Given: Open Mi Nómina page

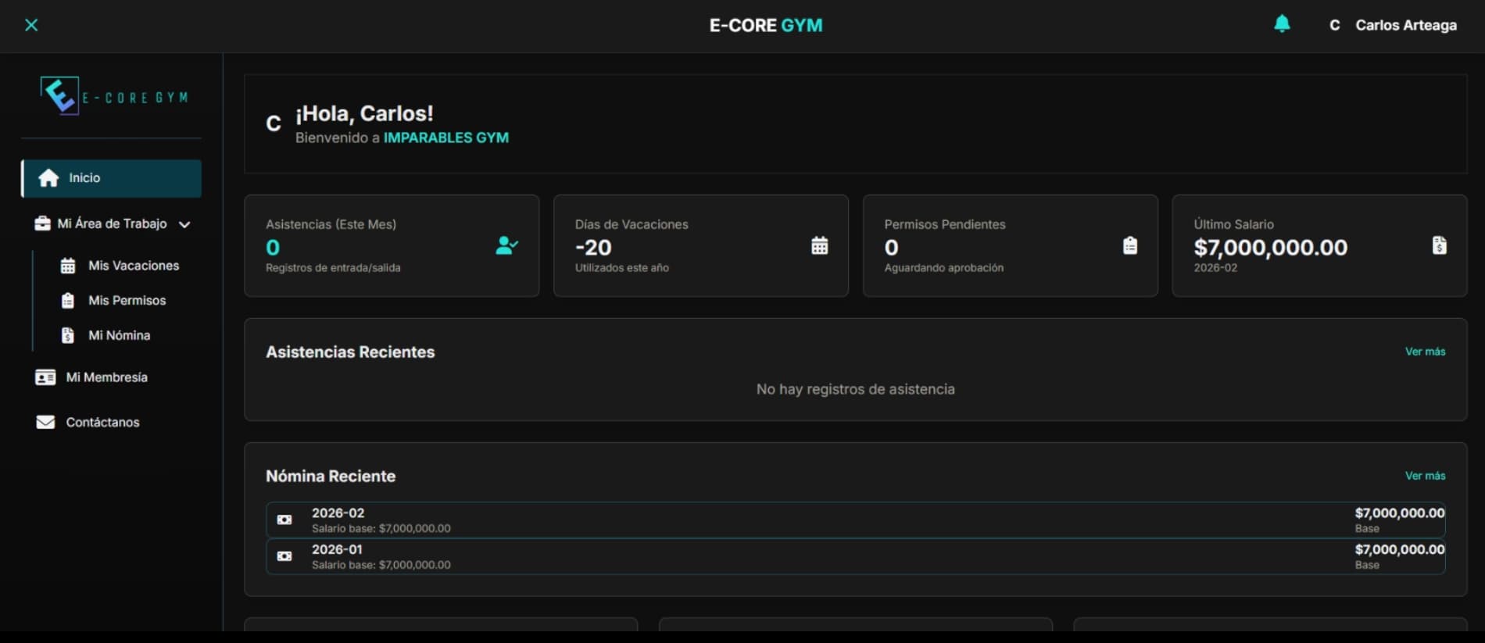Looking at the screenshot, I should tap(120, 335).
